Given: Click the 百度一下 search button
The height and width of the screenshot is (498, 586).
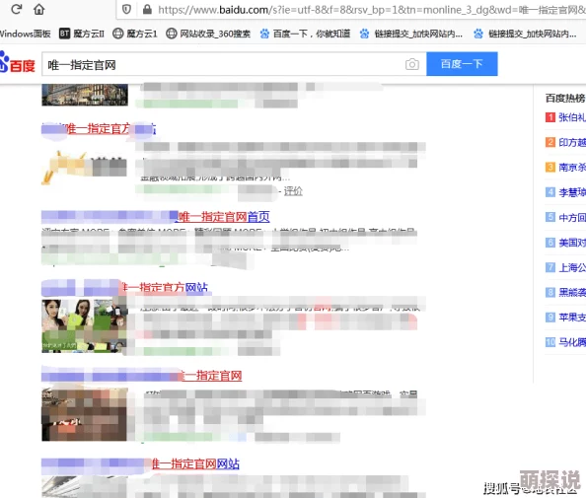Looking at the screenshot, I should (x=462, y=64).
